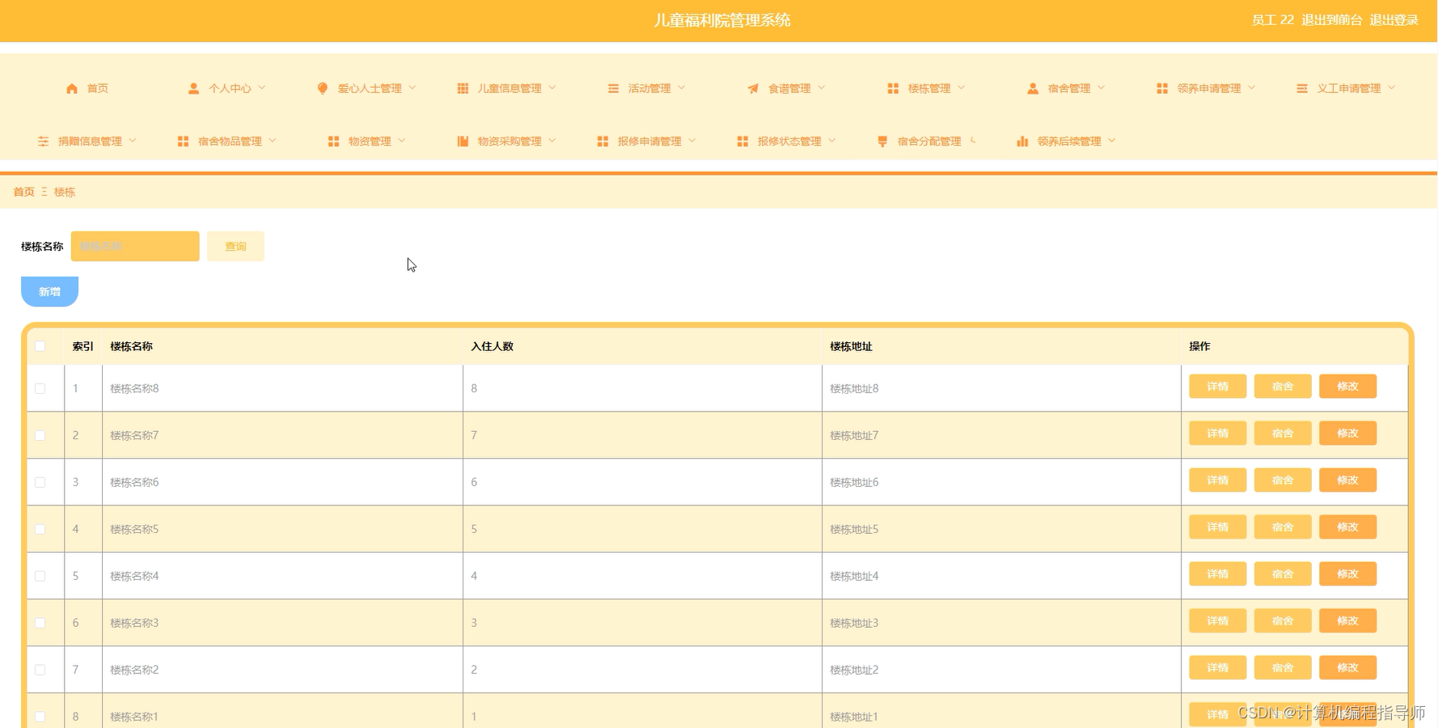Open the 物资采购管理 menu label

[x=510, y=141]
